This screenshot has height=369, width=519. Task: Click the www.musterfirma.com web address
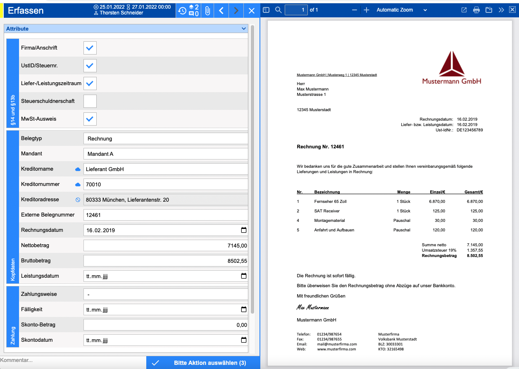click(336, 349)
